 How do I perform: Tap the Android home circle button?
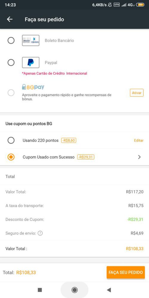(74, 290)
